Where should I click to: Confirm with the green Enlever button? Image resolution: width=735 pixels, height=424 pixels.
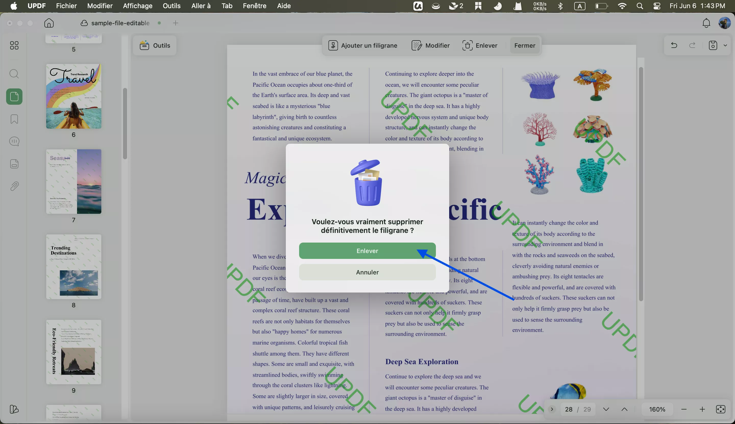pyautogui.click(x=367, y=251)
